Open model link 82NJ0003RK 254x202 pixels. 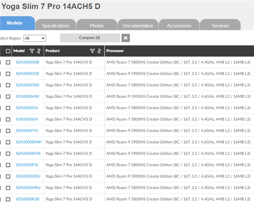(x=28, y=85)
